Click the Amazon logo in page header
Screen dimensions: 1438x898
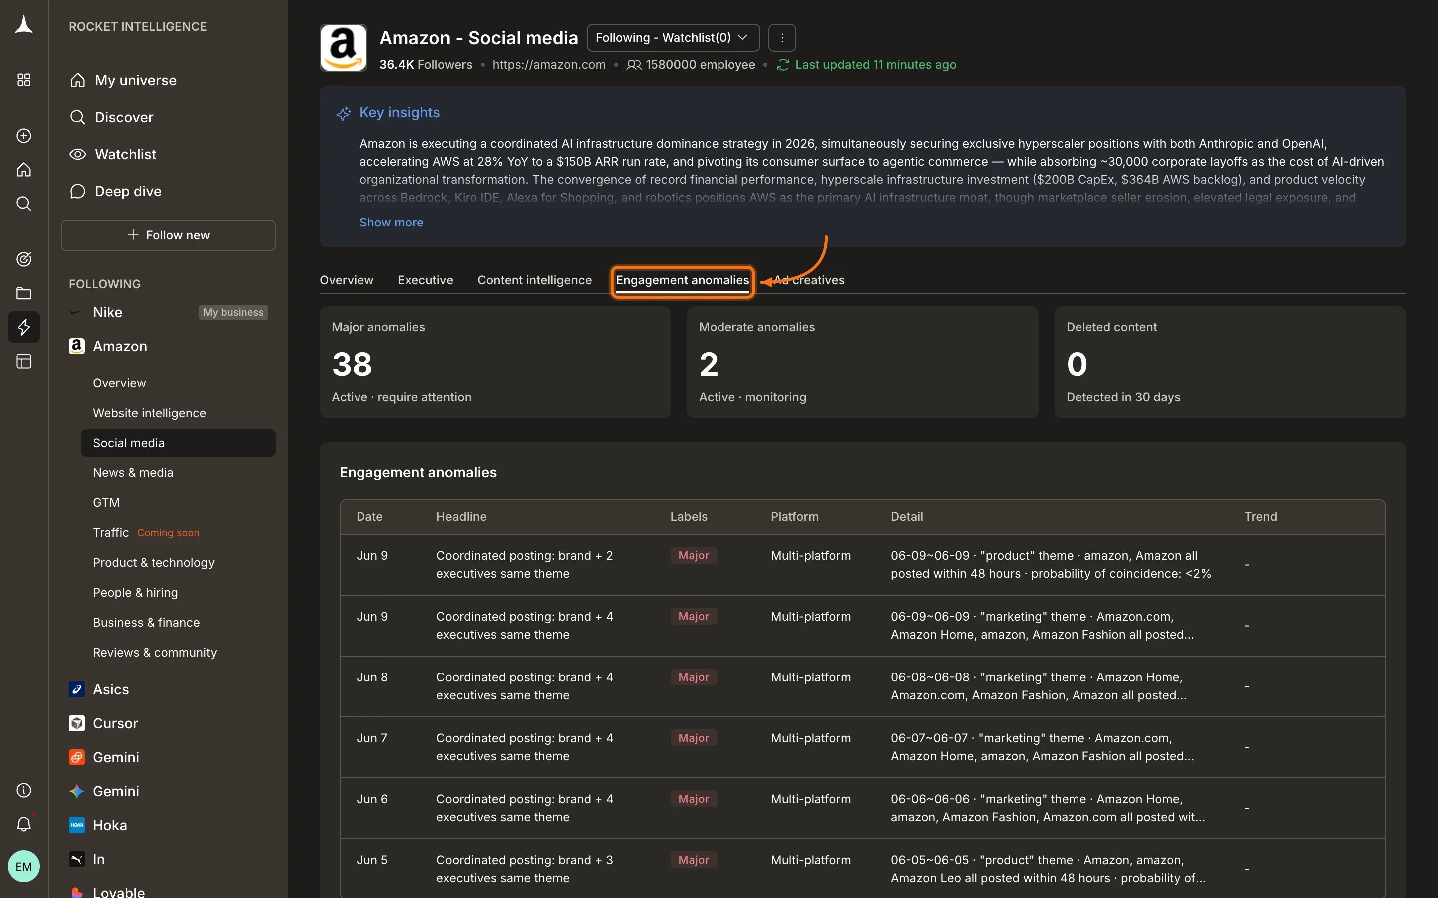(x=343, y=47)
